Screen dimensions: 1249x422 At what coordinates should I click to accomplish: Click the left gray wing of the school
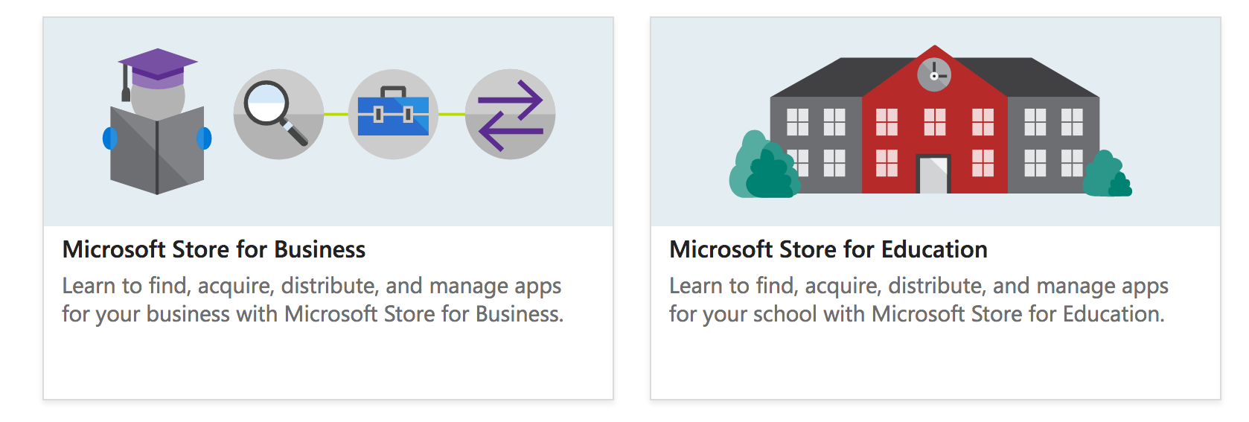click(x=815, y=141)
